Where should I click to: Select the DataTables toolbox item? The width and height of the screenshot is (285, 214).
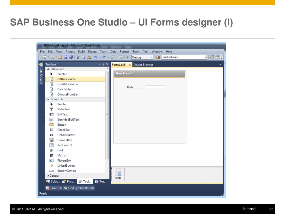(75, 89)
